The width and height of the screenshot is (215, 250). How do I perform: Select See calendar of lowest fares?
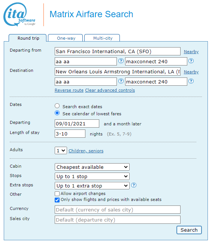tap(57, 113)
